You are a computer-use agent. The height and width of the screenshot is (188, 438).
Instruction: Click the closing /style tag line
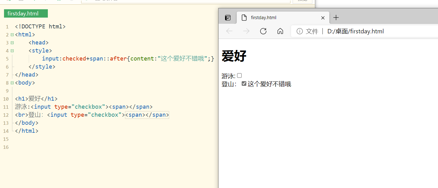tap(42, 67)
